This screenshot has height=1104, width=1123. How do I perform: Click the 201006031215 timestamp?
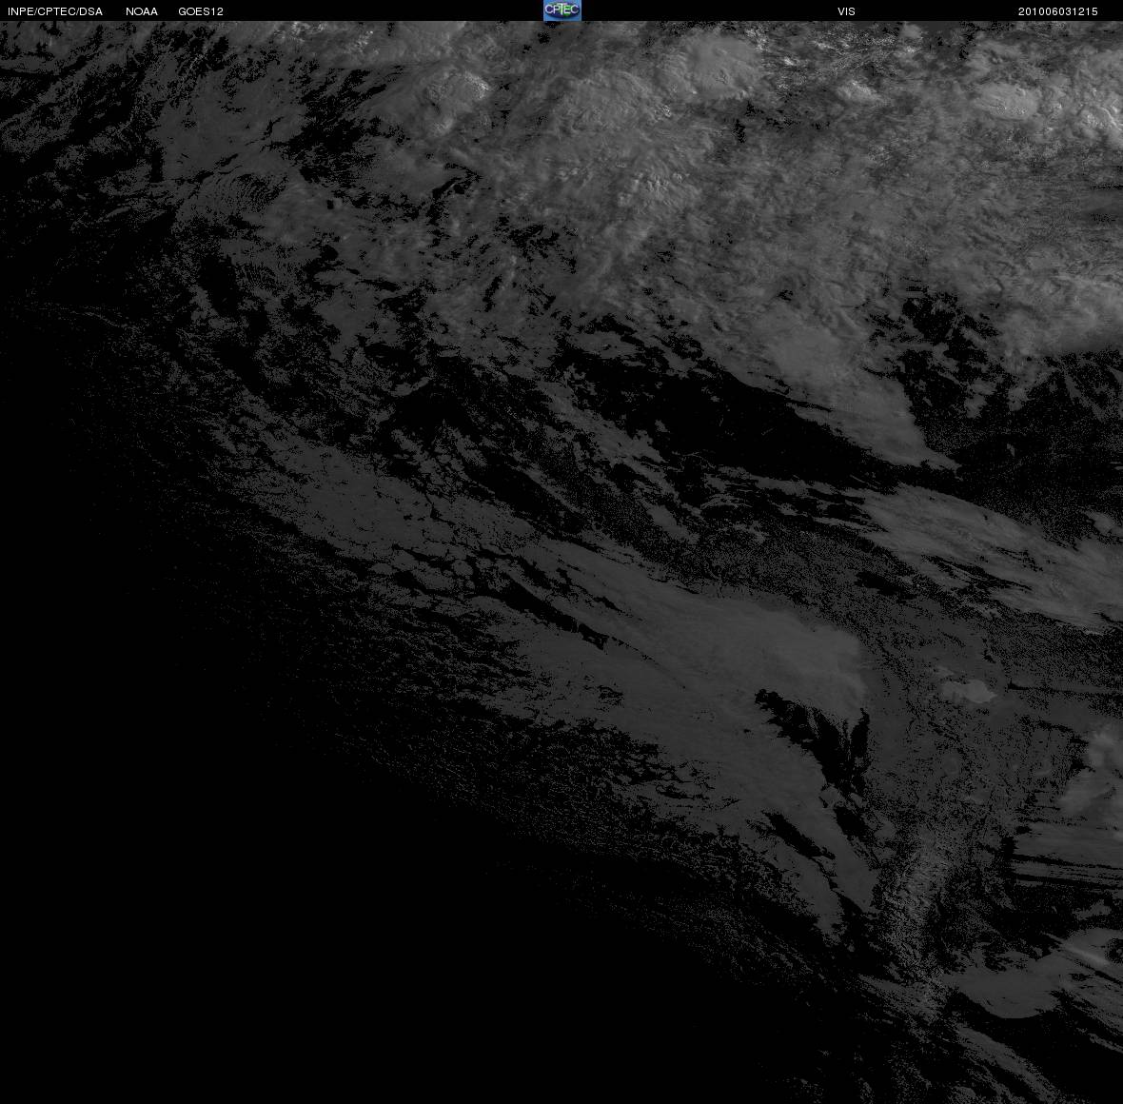(1058, 11)
